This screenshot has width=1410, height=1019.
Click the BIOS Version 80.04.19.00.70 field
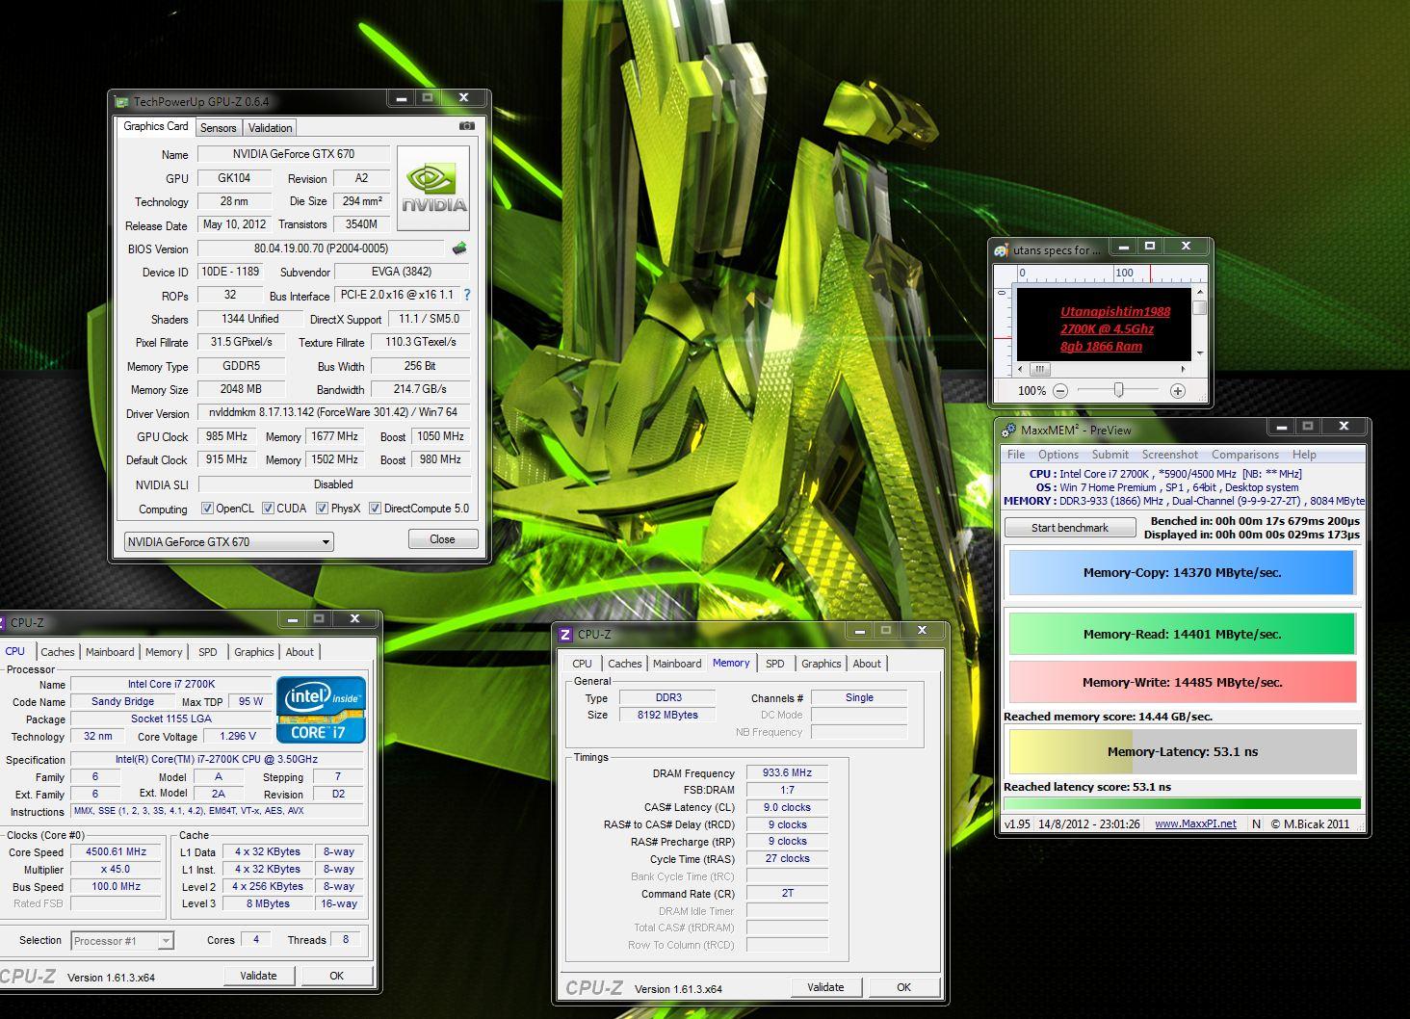click(321, 248)
